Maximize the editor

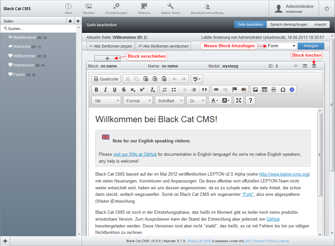(x=239, y=100)
